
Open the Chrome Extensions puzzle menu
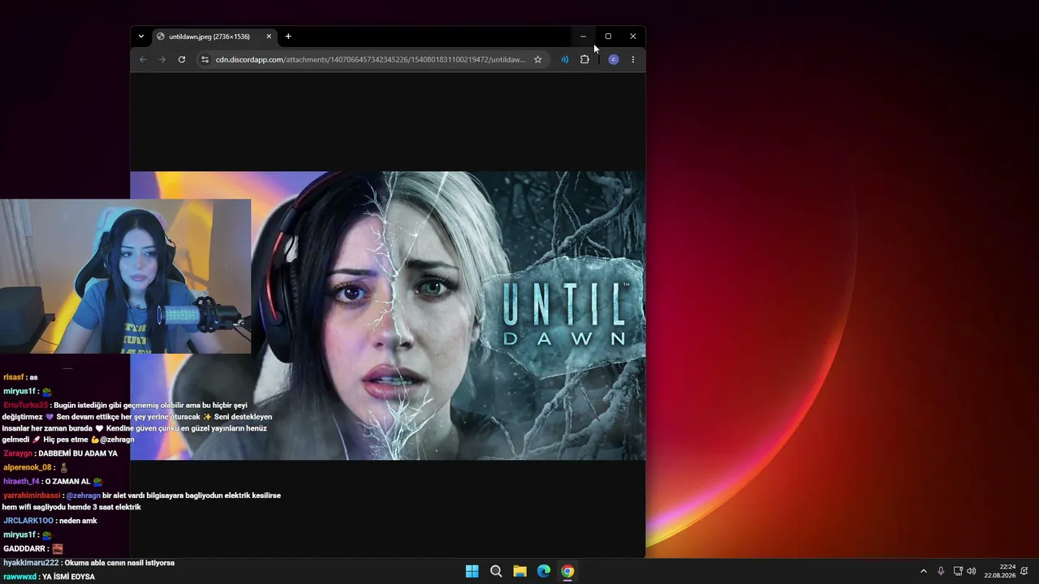coord(584,59)
